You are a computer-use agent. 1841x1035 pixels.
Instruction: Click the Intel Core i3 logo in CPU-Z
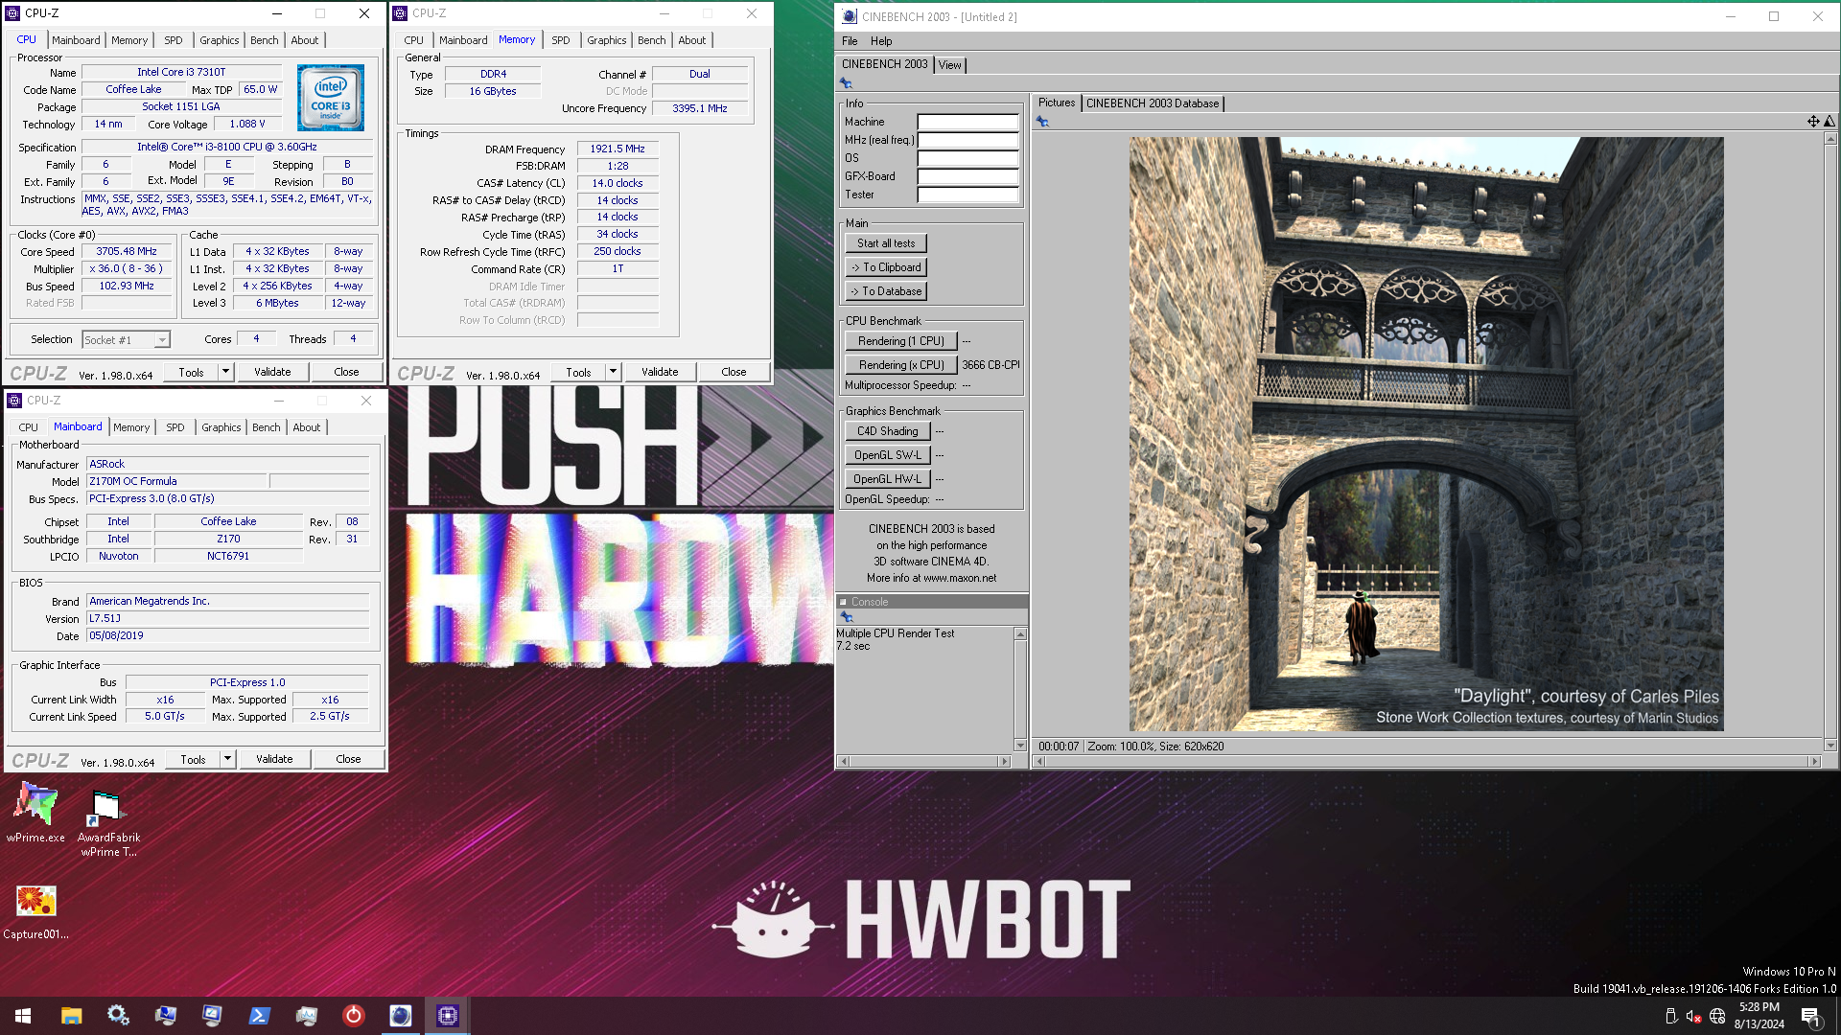[330, 97]
